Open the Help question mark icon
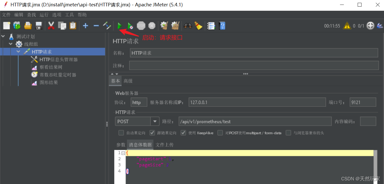This screenshot has height=184, width=384. coord(222,25)
